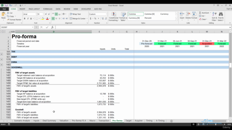Toggle Center alignment
The height and width of the screenshot is (130, 232).
point(56,18)
